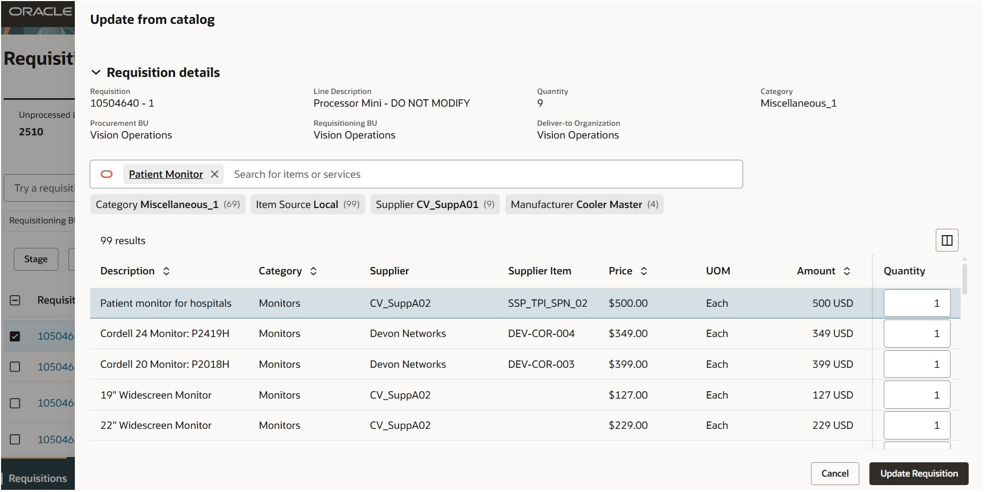The image size is (984, 492).
Task: Open the Requisitioning BU filter in the sidebar
Action: [41, 220]
